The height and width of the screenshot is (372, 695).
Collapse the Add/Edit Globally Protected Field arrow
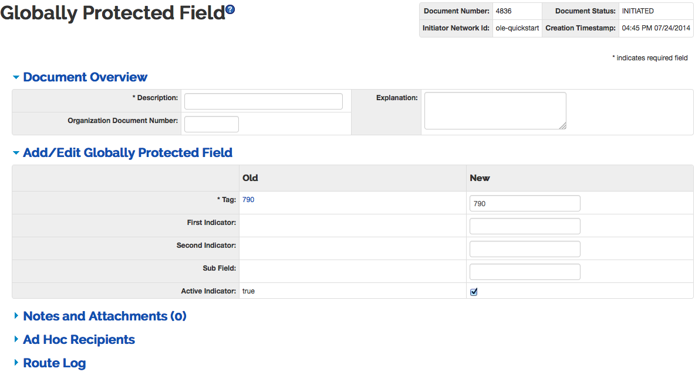[x=16, y=153]
